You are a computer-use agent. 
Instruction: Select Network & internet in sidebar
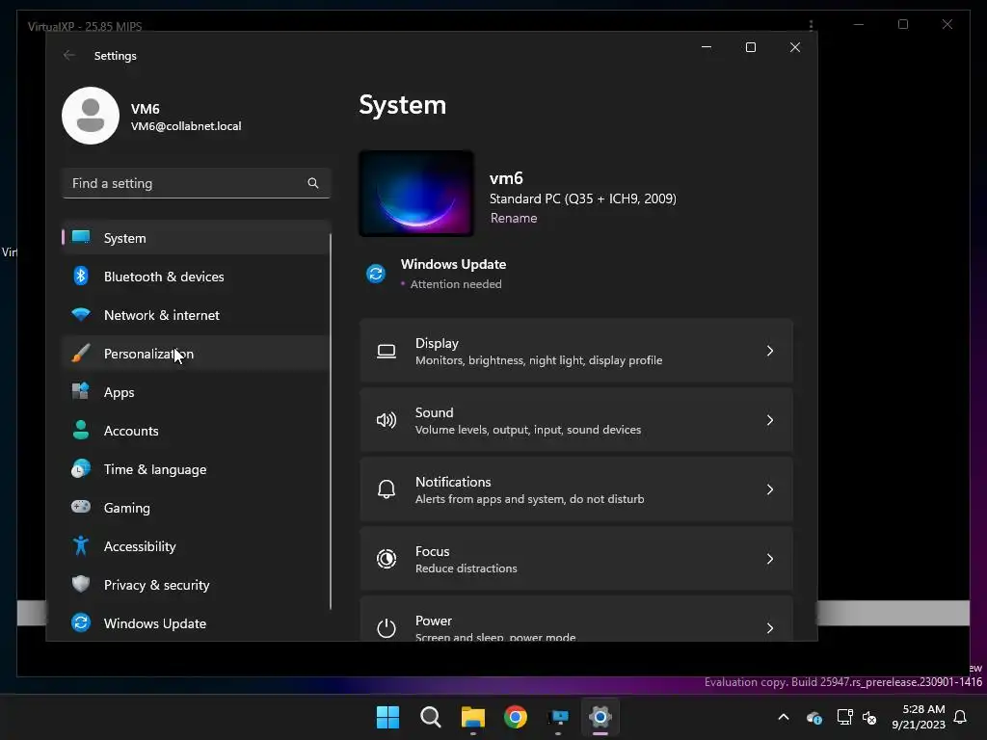pos(162,315)
